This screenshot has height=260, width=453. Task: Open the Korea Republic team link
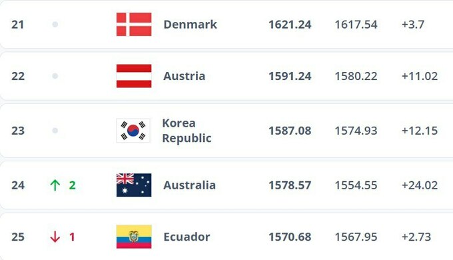pyautogui.click(x=187, y=131)
